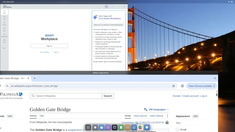Bookmark the page with the Chrome star icon
Image resolution: width=235 pixels, height=132 pixels.
pyautogui.click(x=174, y=86)
